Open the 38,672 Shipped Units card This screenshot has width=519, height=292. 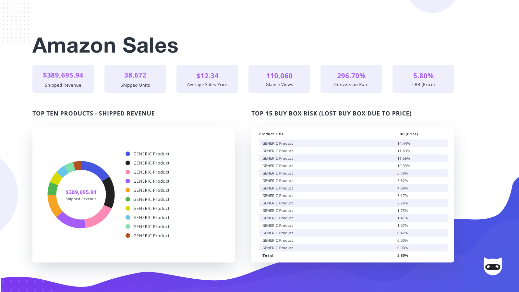tap(135, 79)
